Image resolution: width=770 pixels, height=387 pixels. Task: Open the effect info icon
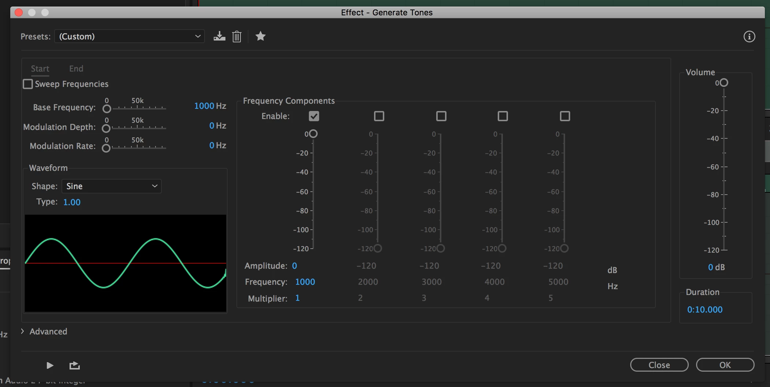tap(749, 37)
